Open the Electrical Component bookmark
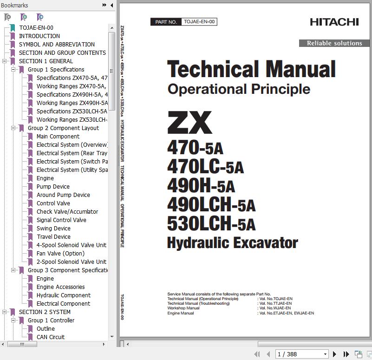 pos(63,303)
